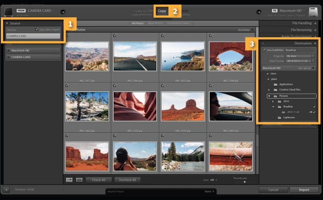Click the source arrow icon beside CAMERA CARD header
This screenshot has height=200, width=323.
pos(63,12)
